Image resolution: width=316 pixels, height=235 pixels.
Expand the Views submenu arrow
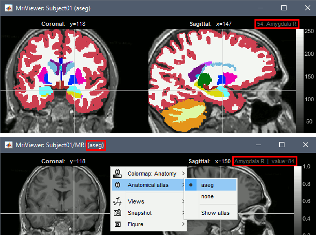click(184, 201)
